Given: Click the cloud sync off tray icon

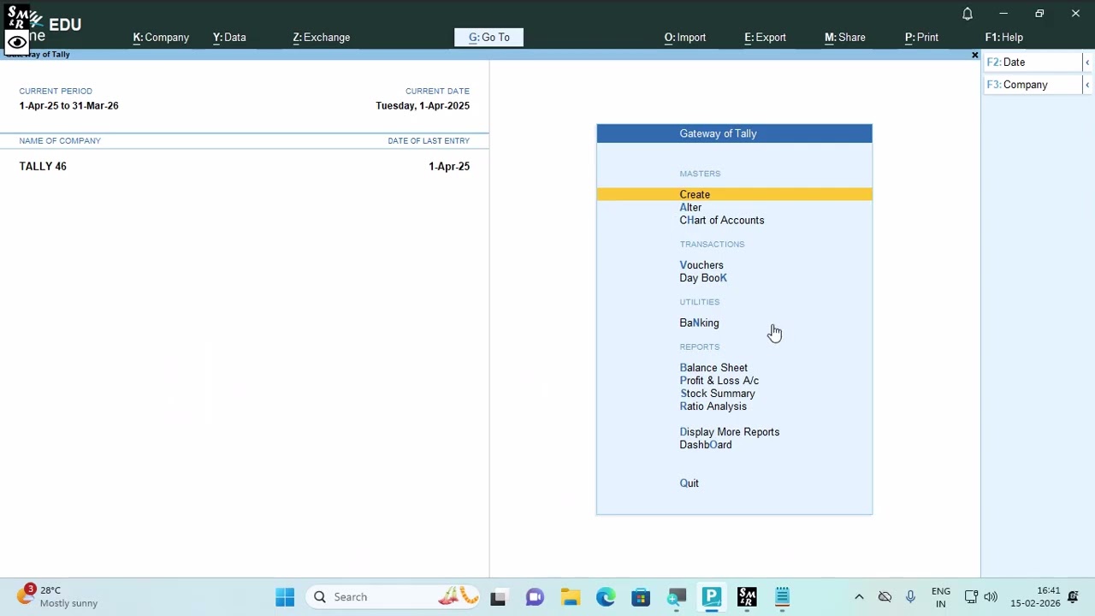Looking at the screenshot, I should pos(885,597).
